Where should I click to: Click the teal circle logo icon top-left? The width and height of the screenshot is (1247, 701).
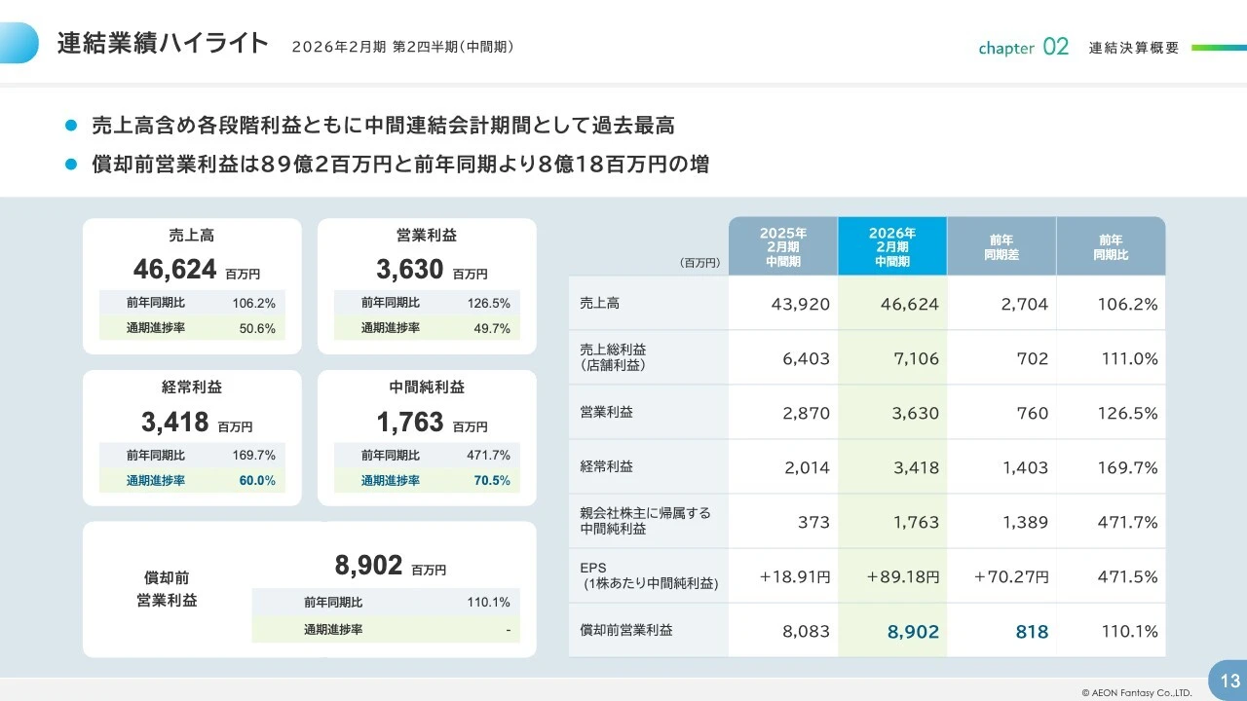tap(19, 42)
